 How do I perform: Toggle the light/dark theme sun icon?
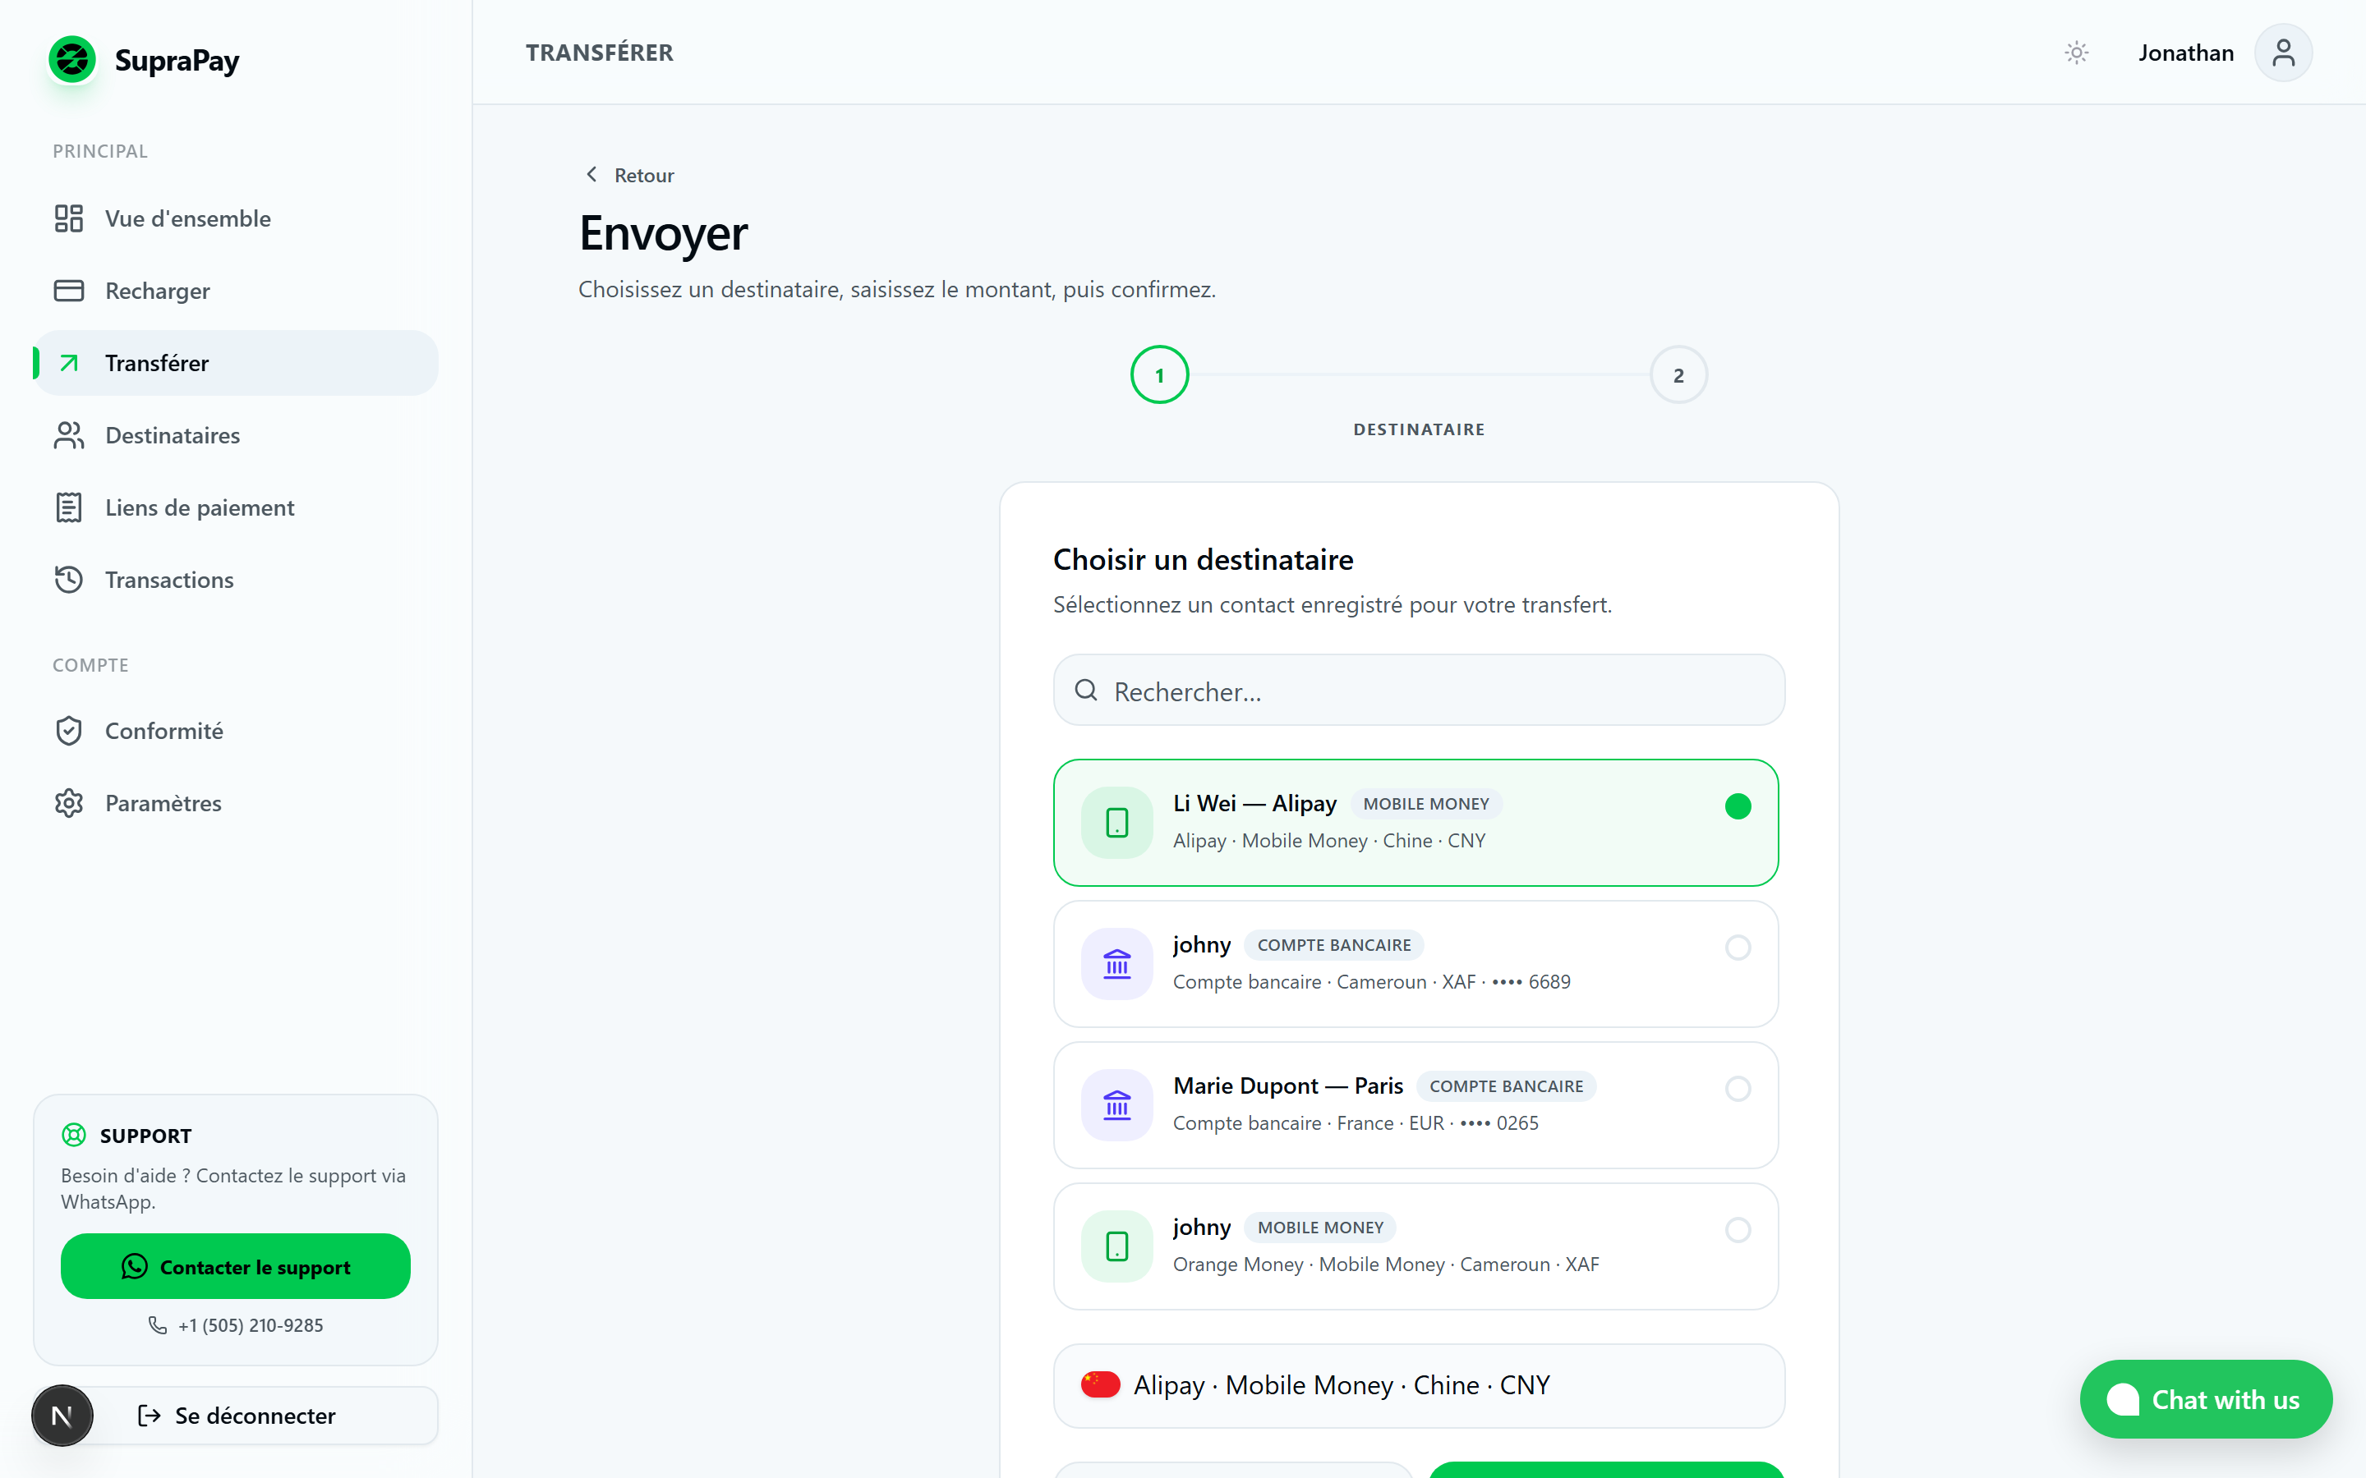pos(2077,53)
